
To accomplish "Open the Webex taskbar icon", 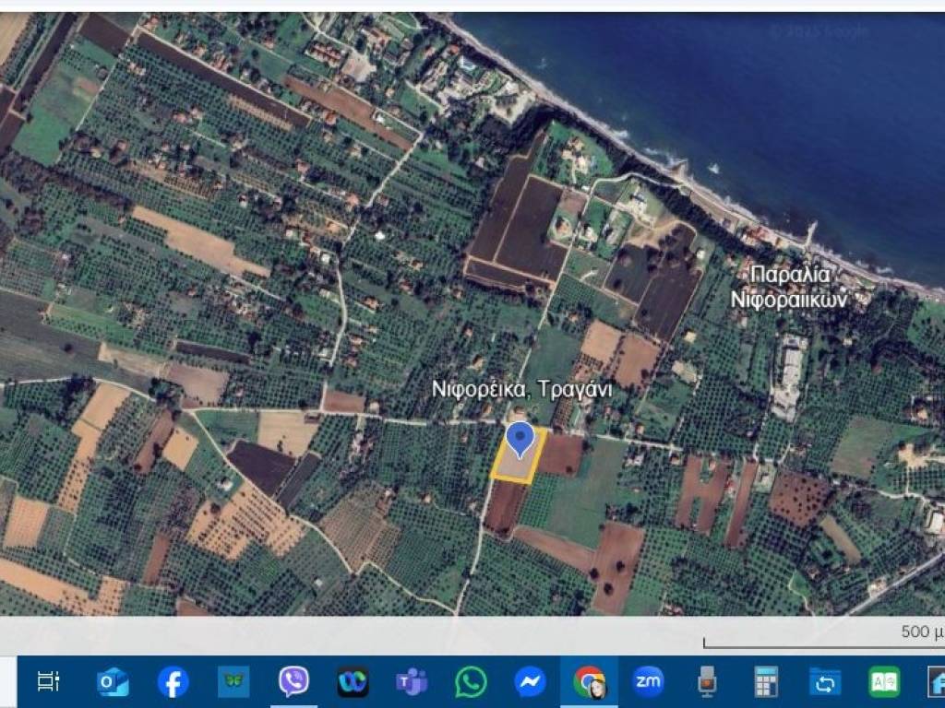I will point(353,682).
